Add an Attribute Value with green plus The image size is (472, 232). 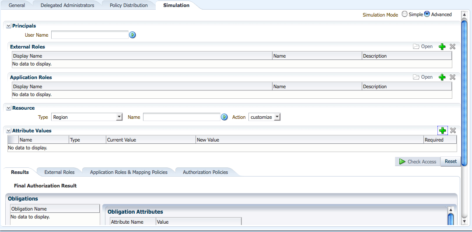coord(443,131)
